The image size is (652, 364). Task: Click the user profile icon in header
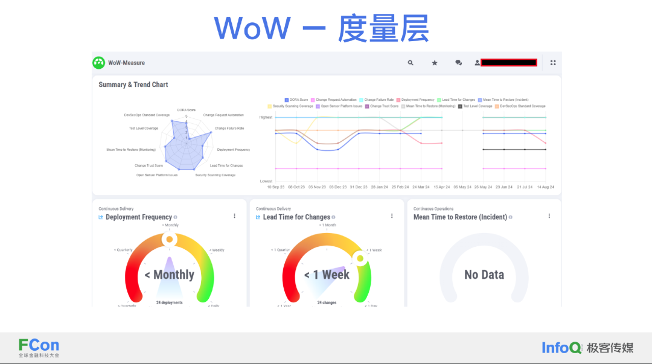(x=477, y=63)
